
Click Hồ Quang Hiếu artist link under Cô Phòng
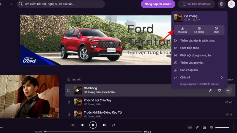(92, 92)
